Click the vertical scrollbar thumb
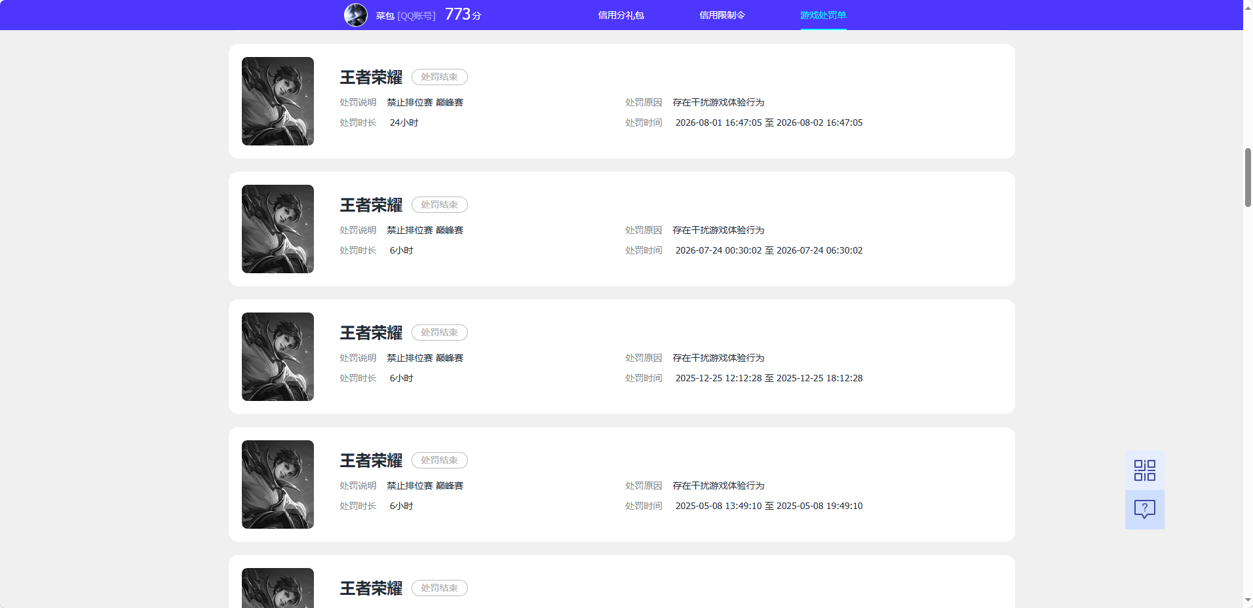1253x608 pixels. pyautogui.click(x=1248, y=178)
